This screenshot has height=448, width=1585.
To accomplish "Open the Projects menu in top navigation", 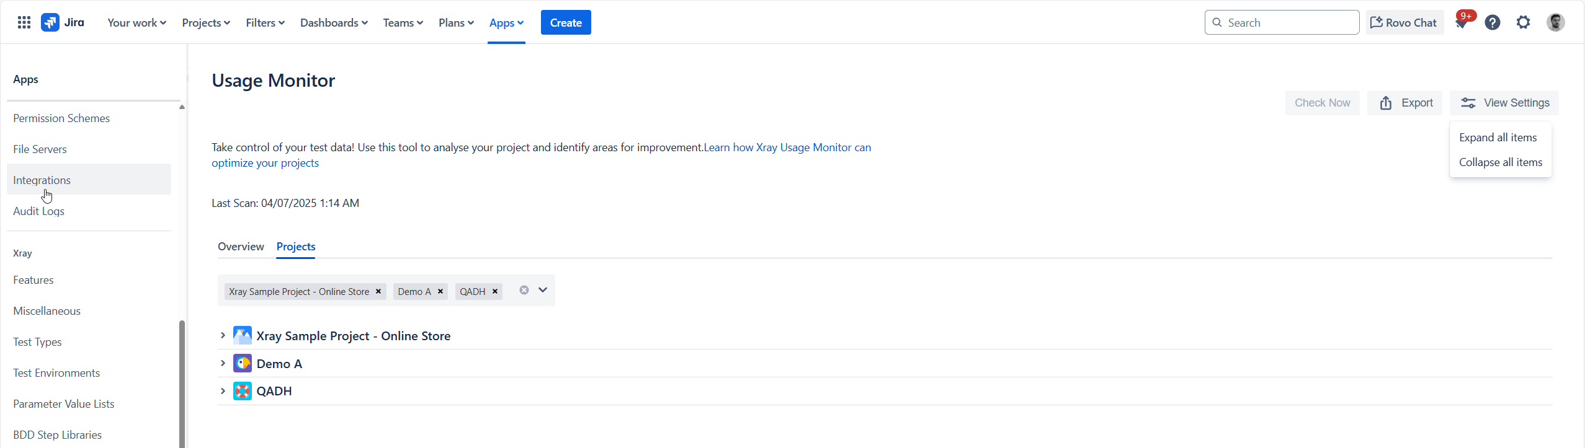I will pos(206,23).
